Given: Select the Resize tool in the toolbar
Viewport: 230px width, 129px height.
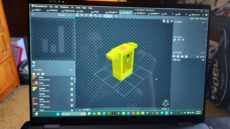Looking at the screenshot, I should (x=82, y=15).
